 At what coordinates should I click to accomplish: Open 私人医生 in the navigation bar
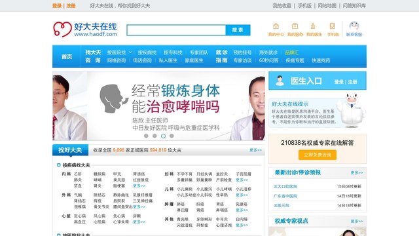tap(168, 60)
